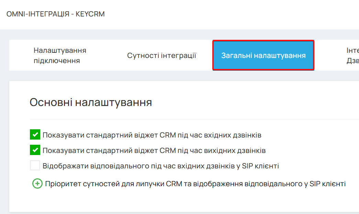Click label Відображати відповідального під час вхідних дзвінків

161,166
